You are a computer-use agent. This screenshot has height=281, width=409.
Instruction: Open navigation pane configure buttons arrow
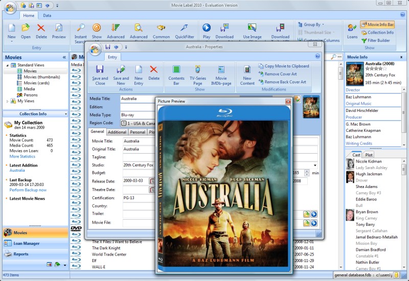[65, 265]
